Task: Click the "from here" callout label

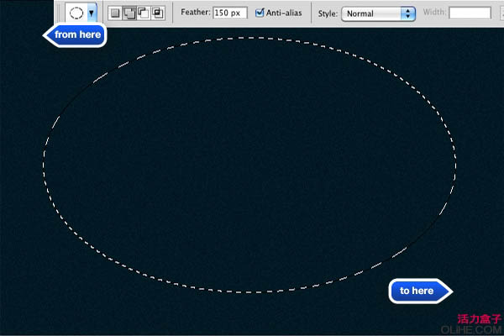Action: tap(77, 35)
